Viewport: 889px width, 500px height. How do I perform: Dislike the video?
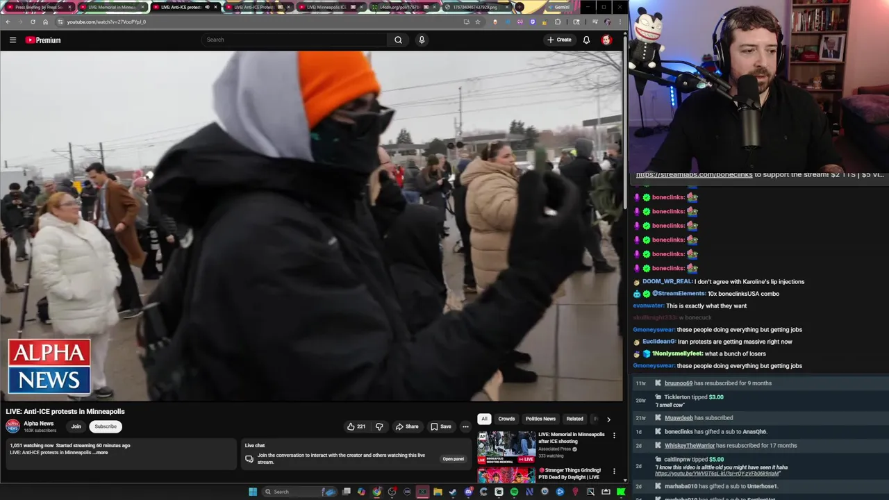(379, 426)
